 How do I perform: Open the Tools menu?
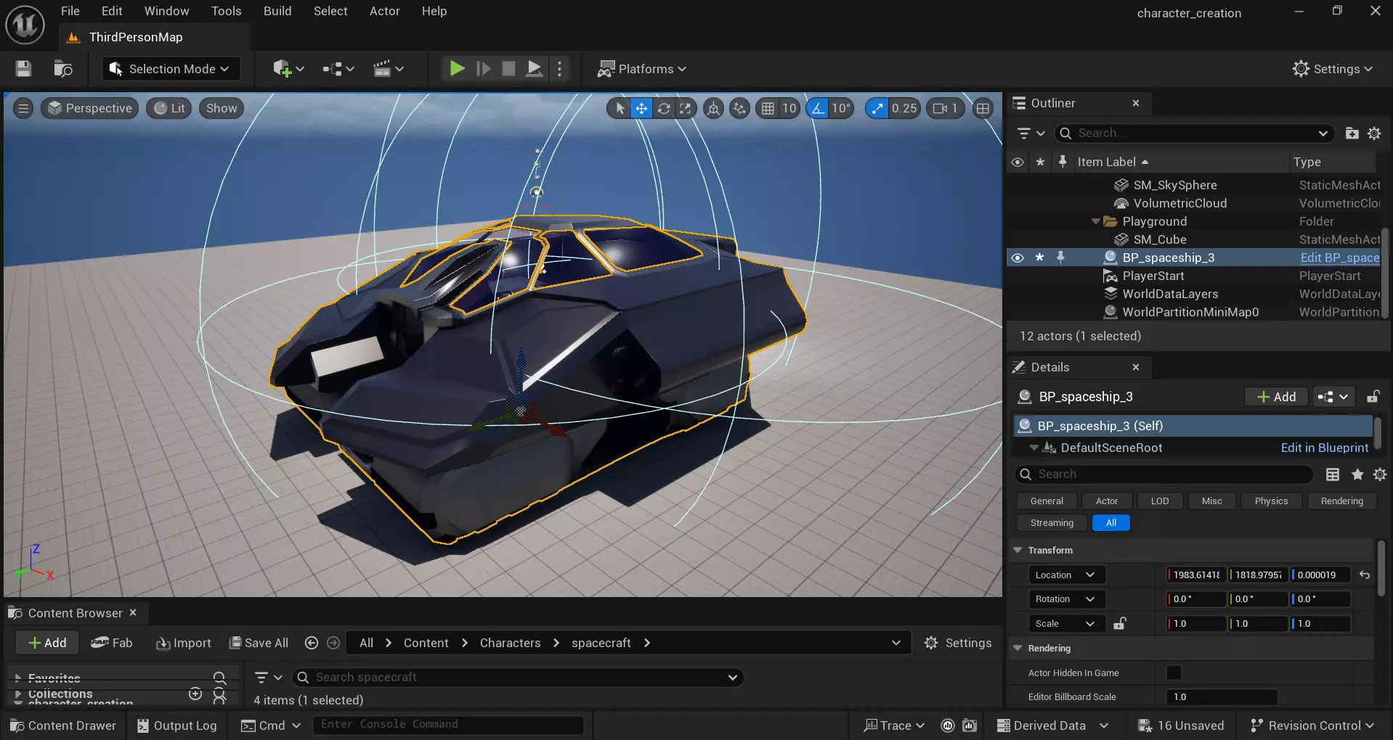tap(227, 11)
